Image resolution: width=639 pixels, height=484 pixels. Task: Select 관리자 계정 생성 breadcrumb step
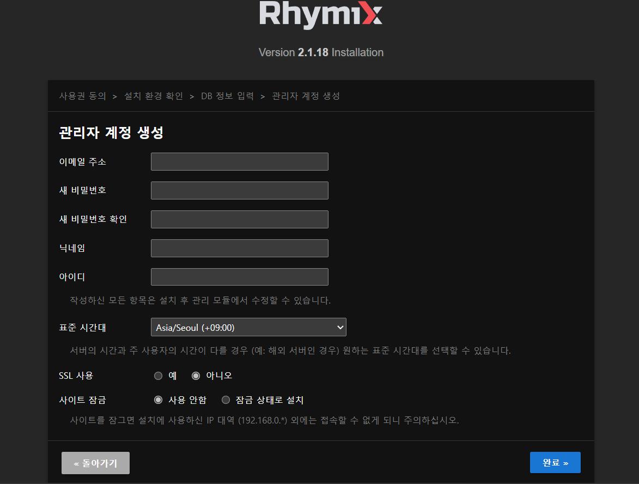point(306,96)
